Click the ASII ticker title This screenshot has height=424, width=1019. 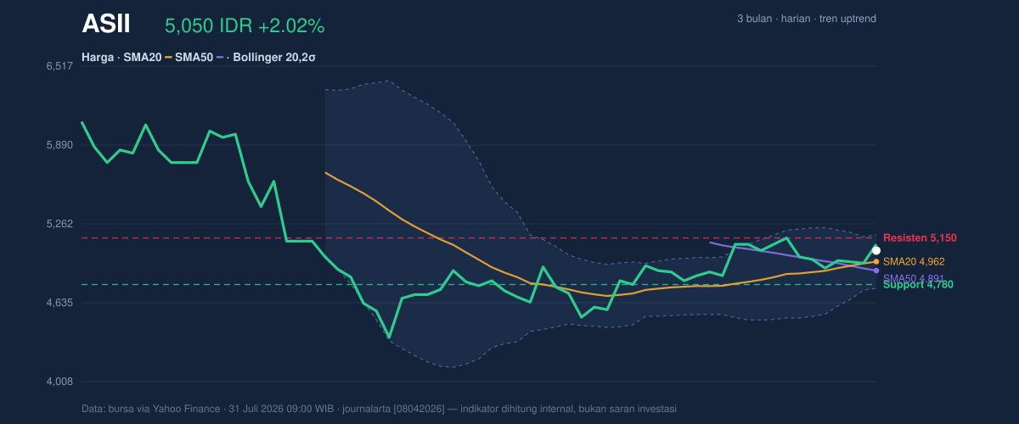coord(106,25)
